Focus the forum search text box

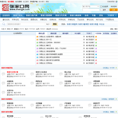pos(26,24)
